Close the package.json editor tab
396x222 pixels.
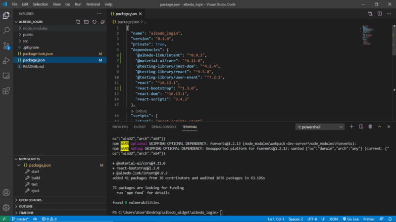click(141, 14)
